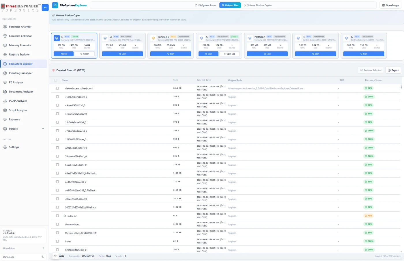Click Restore on the E: drive card
Viewport: 404px width, 261px height.
[64, 54]
